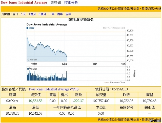Select the 走勢圖 tab
Viewport: 162px width, 123px height.
[x=56, y=3]
